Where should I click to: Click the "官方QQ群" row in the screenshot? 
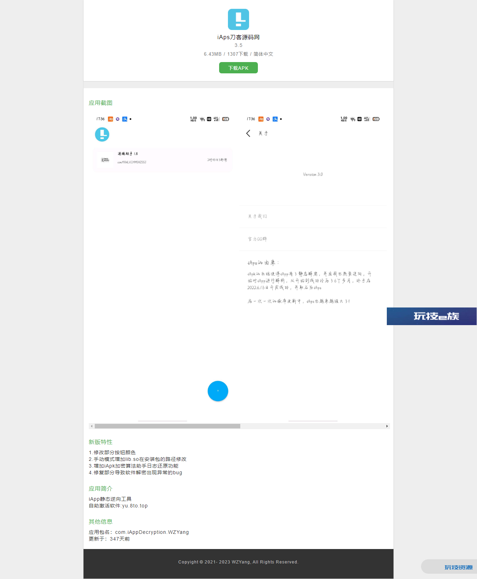313,239
